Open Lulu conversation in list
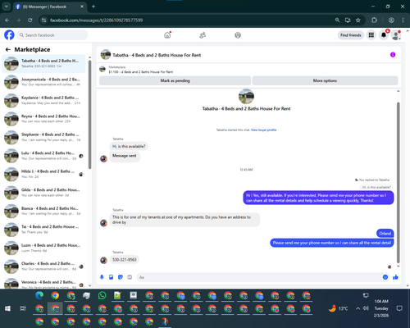 tap(44, 156)
